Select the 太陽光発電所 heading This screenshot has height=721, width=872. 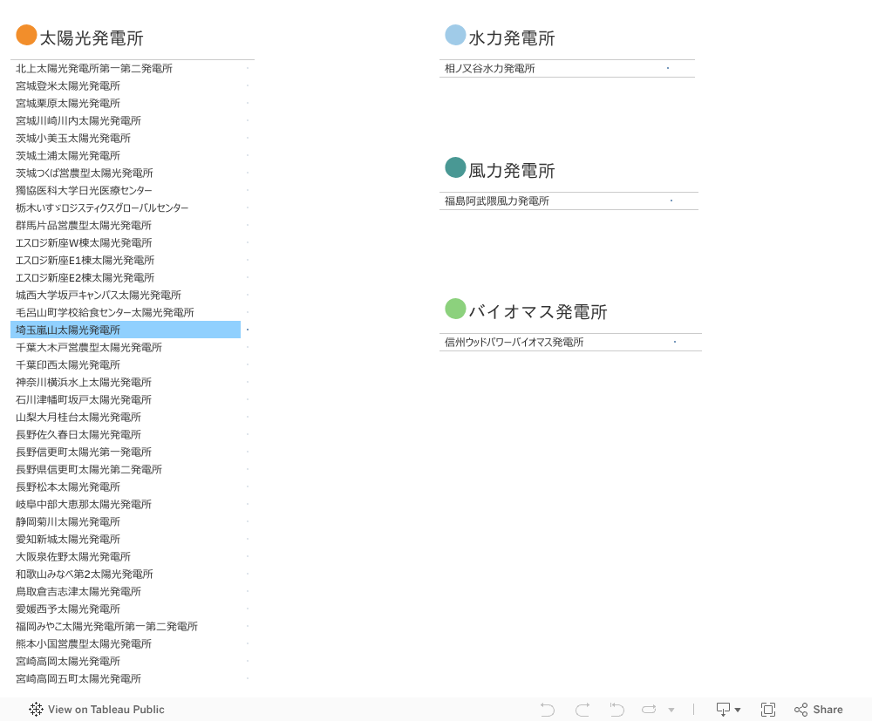tap(92, 37)
